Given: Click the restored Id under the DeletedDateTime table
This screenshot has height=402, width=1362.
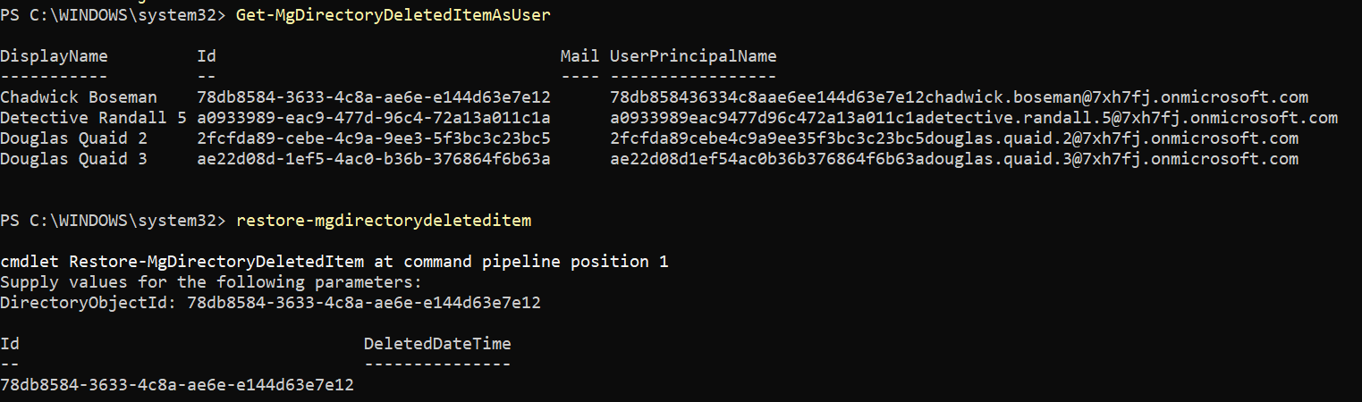Looking at the screenshot, I should [x=177, y=385].
